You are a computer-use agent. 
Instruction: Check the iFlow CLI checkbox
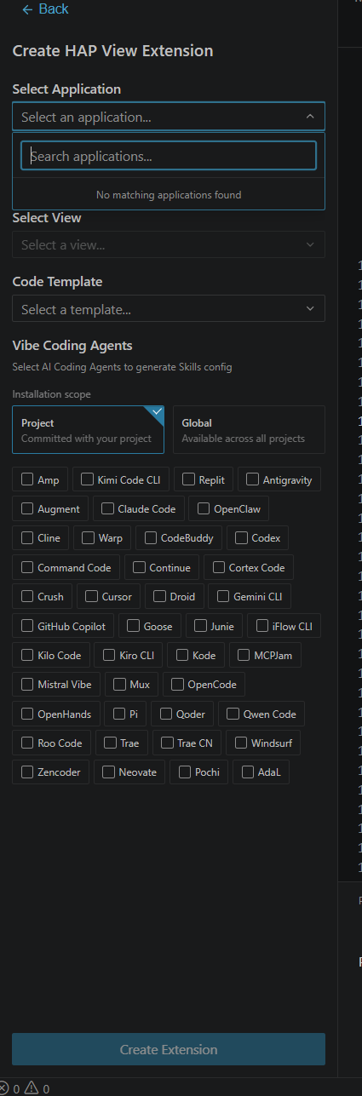[263, 626]
